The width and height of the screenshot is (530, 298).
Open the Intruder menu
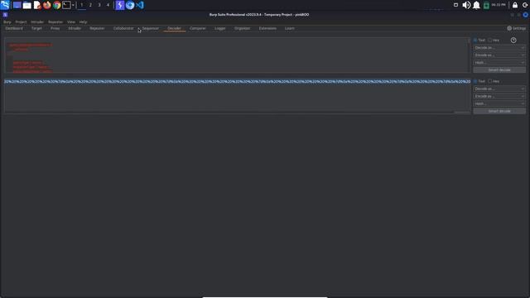(x=37, y=22)
